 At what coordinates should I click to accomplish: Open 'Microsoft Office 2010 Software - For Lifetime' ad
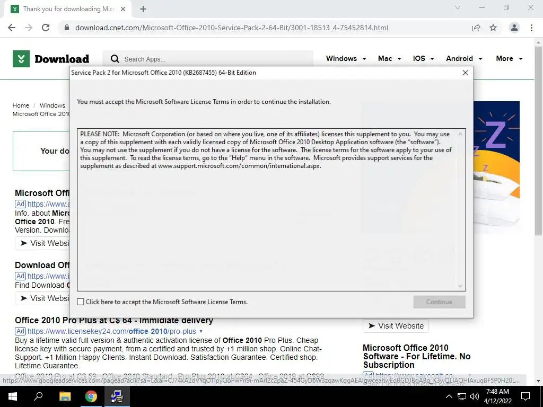417,356
